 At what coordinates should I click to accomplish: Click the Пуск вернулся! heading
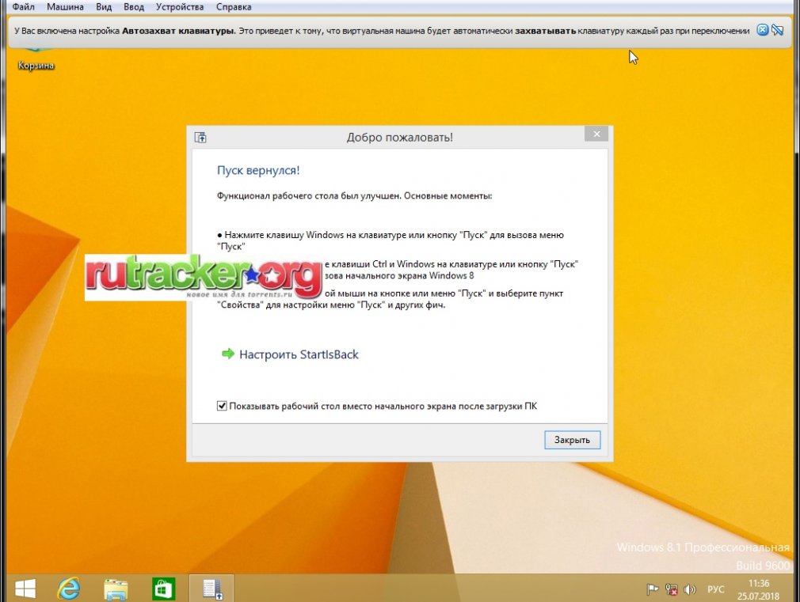click(258, 170)
